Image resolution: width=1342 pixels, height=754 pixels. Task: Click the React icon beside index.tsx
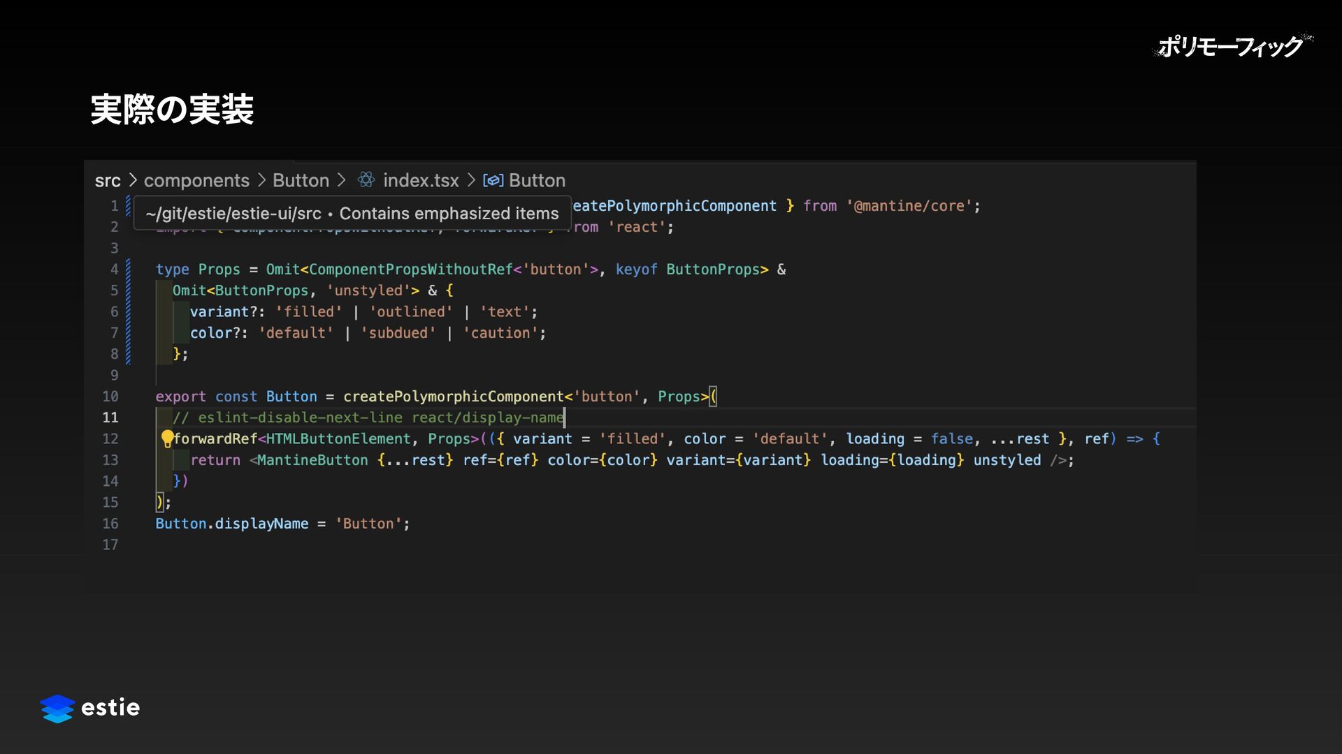click(366, 180)
